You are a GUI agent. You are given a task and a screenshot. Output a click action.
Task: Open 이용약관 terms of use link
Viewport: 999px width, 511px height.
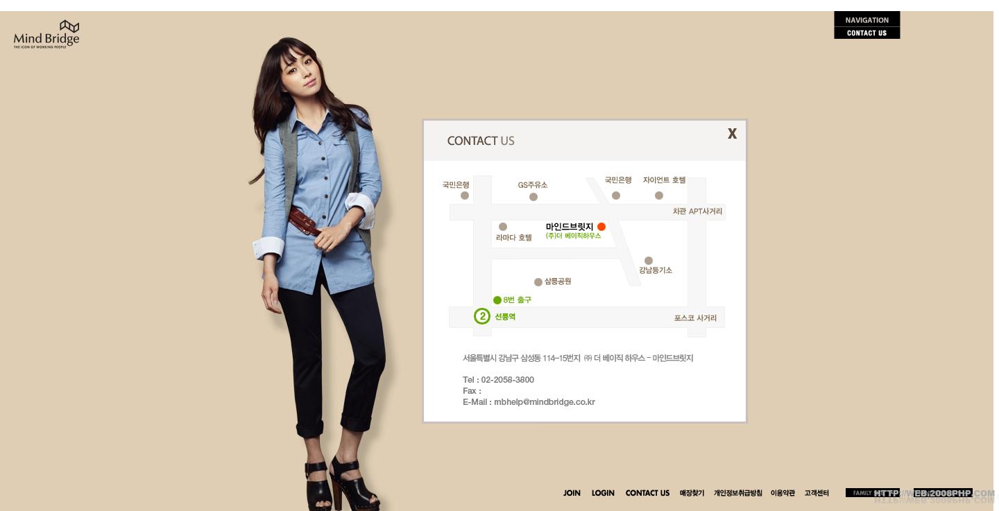click(783, 493)
